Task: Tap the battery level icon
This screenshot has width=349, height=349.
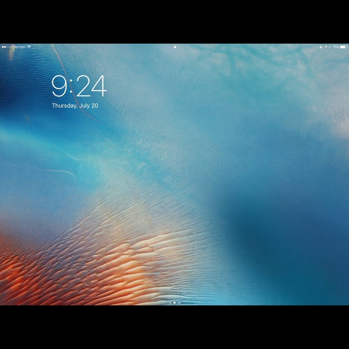Action: click(x=344, y=47)
